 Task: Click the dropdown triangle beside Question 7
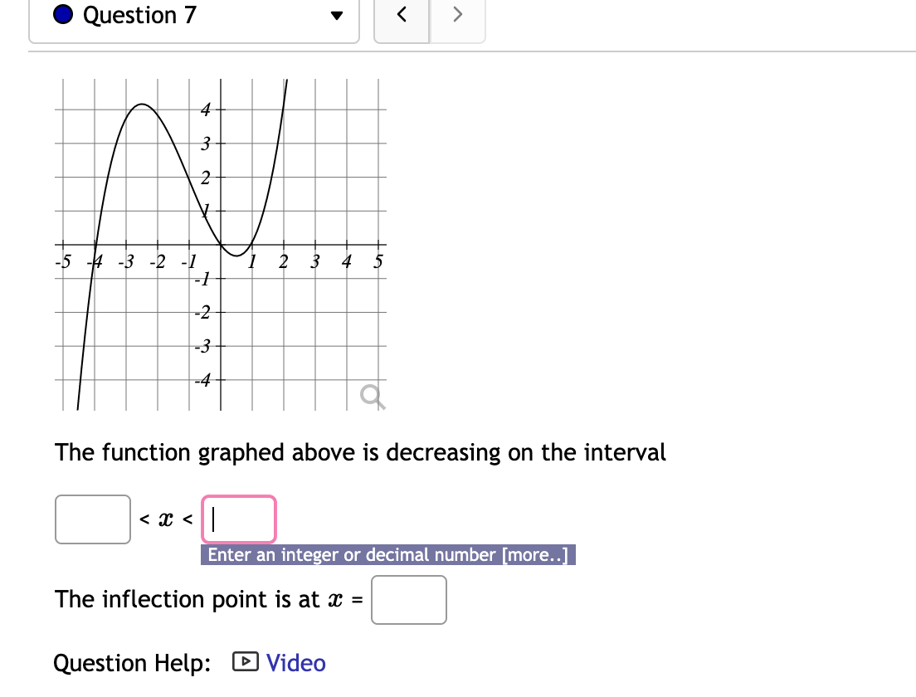point(335,15)
